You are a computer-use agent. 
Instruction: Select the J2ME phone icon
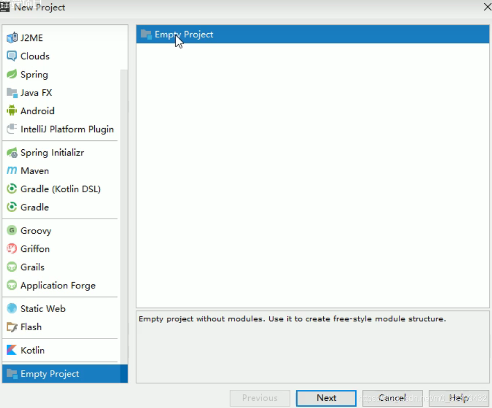click(x=12, y=38)
